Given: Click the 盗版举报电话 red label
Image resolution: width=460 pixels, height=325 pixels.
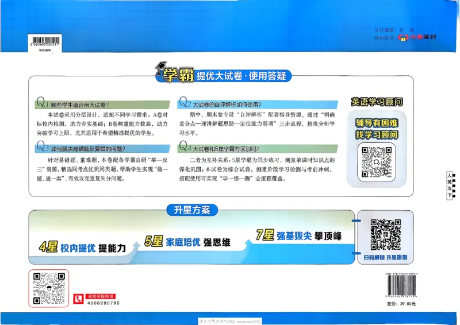Looking at the screenshot, I should (x=100, y=296).
